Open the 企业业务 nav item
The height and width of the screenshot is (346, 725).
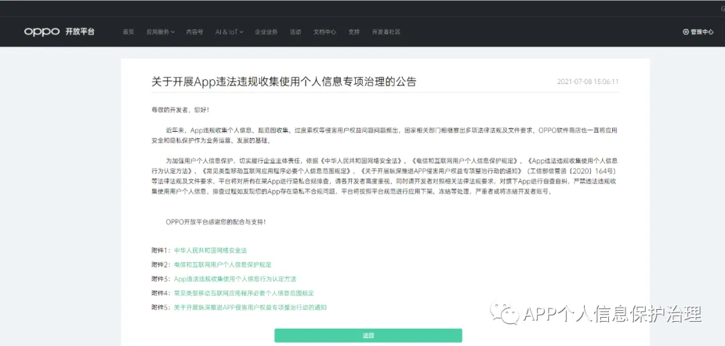click(267, 32)
